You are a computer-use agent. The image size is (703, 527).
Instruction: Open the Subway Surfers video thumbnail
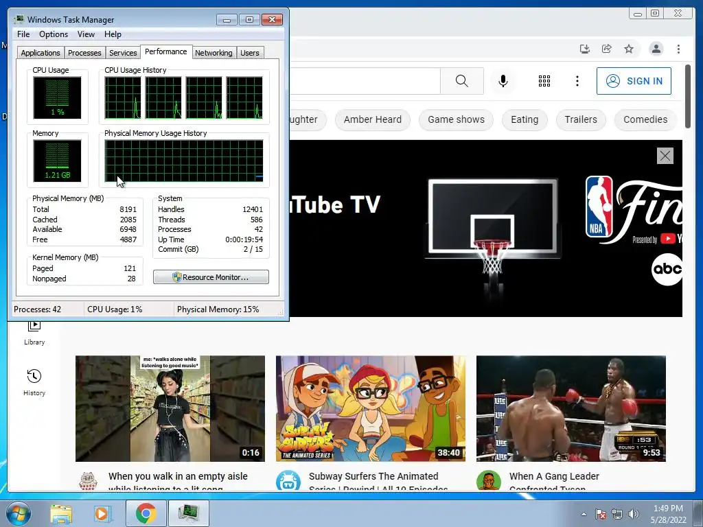(370, 408)
